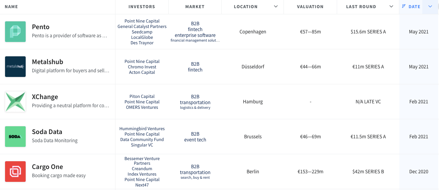Open General Catalyst Partners investor link

[x=142, y=26]
